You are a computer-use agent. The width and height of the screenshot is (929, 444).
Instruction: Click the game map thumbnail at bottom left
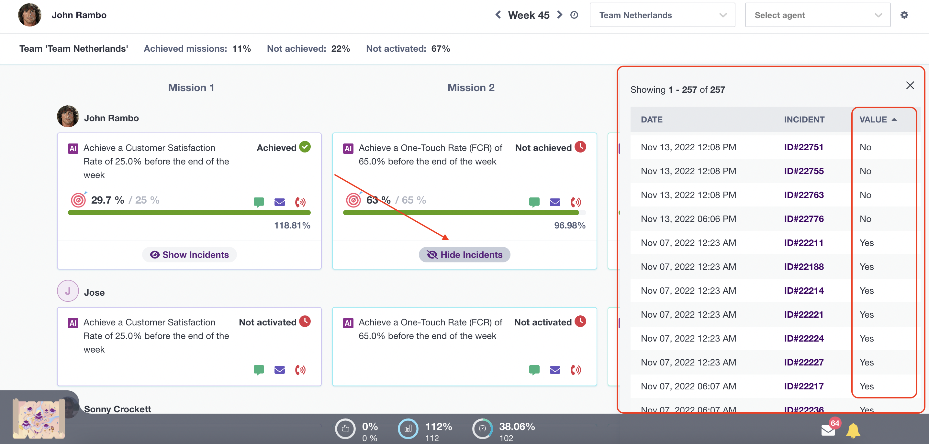point(39,419)
